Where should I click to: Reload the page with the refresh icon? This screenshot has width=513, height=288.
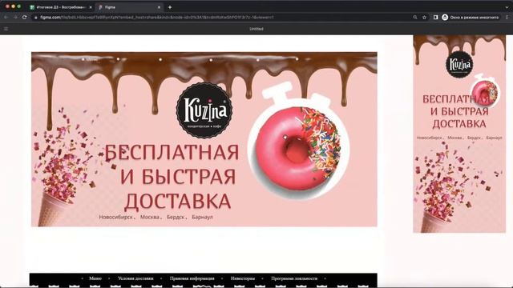[x=25, y=17]
